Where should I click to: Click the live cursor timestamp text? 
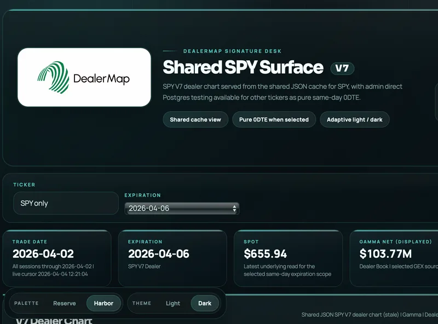(x=50, y=274)
